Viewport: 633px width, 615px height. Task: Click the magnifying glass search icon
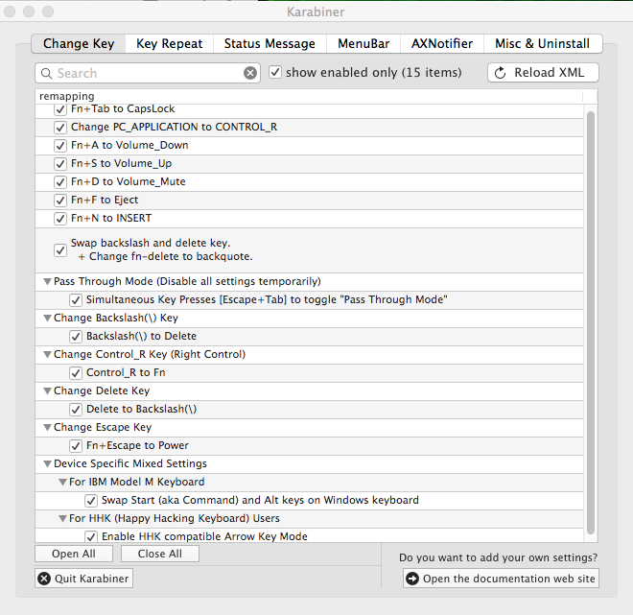point(46,73)
